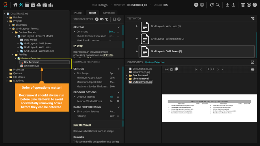Open the Home page icon

coord(16,5)
